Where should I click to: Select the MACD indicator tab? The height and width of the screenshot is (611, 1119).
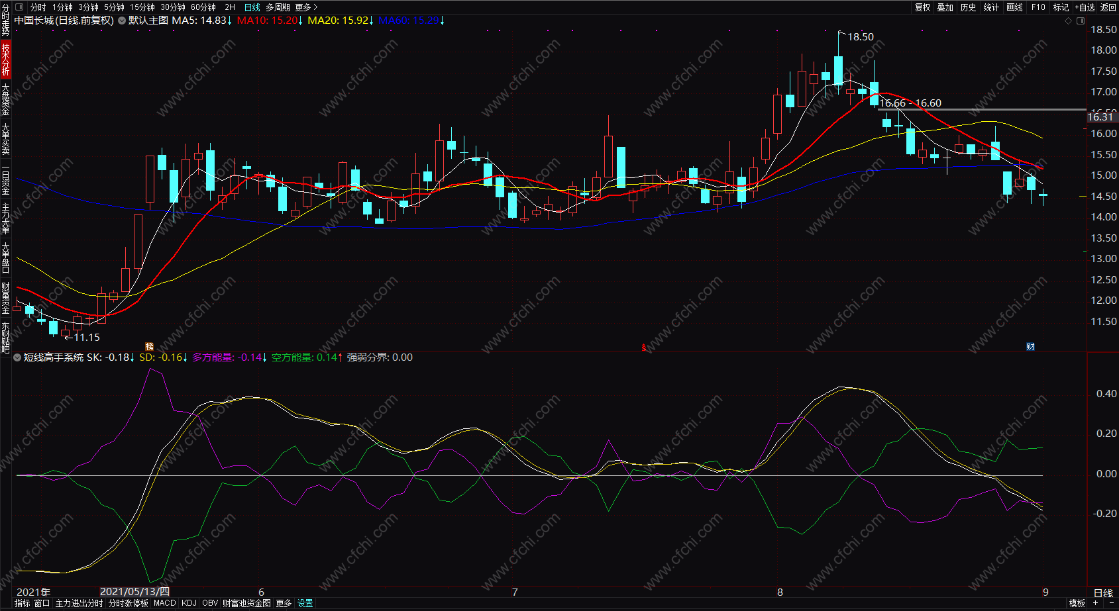coord(164,603)
